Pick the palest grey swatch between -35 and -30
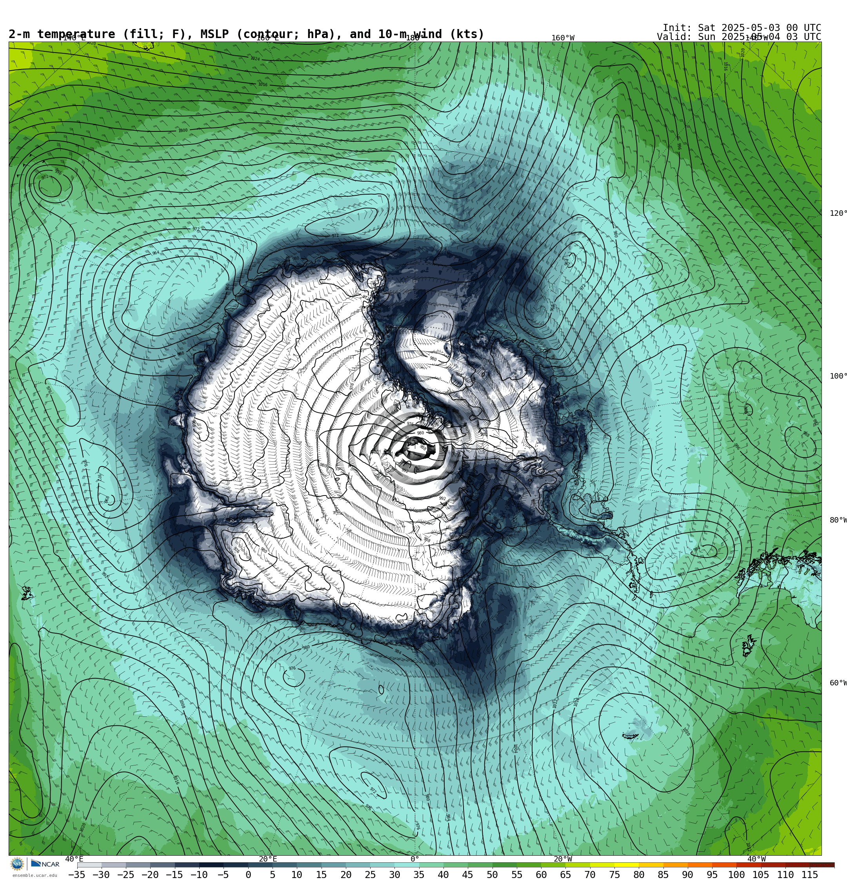The image size is (847, 880). click(89, 865)
